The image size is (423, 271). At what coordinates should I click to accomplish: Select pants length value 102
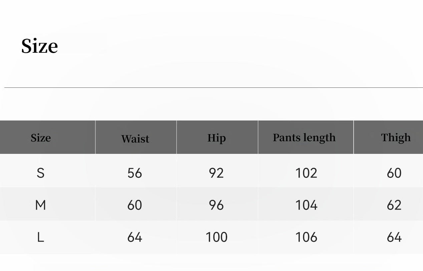click(306, 173)
